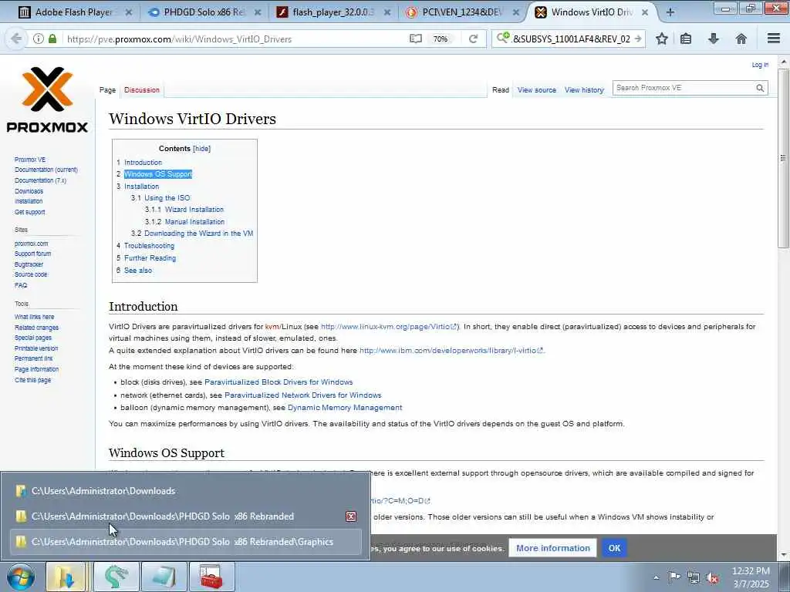Open Support forum sidebar link

point(32,254)
